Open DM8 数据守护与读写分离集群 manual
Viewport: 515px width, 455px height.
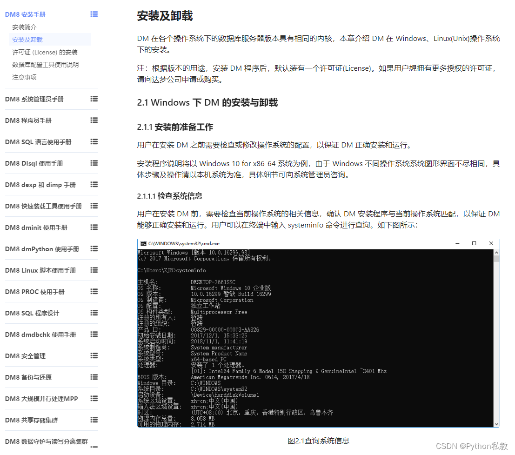coord(47,442)
